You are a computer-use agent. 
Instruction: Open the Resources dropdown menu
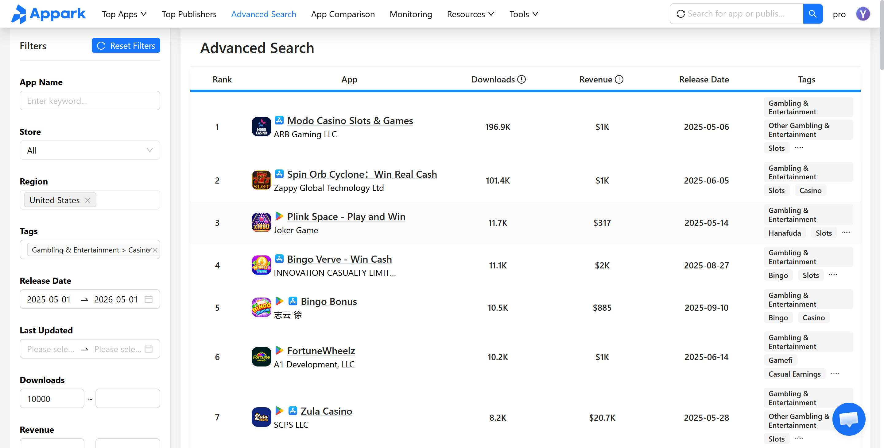coord(471,14)
